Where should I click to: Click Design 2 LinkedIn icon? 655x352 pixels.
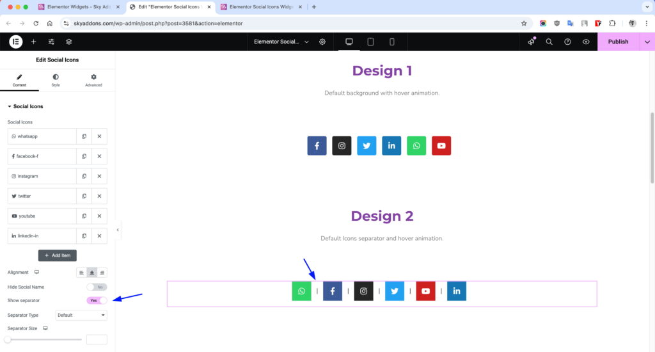click(457, 291)
